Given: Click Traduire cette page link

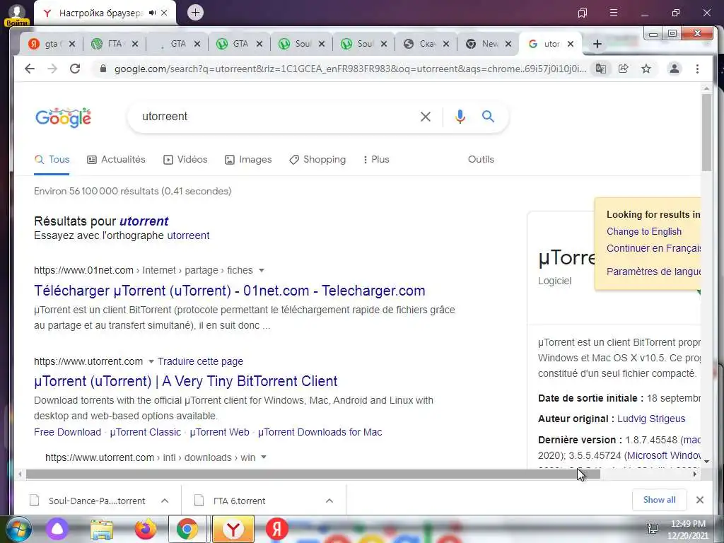Looking at the screenshot, I should (x=200, y=361).
